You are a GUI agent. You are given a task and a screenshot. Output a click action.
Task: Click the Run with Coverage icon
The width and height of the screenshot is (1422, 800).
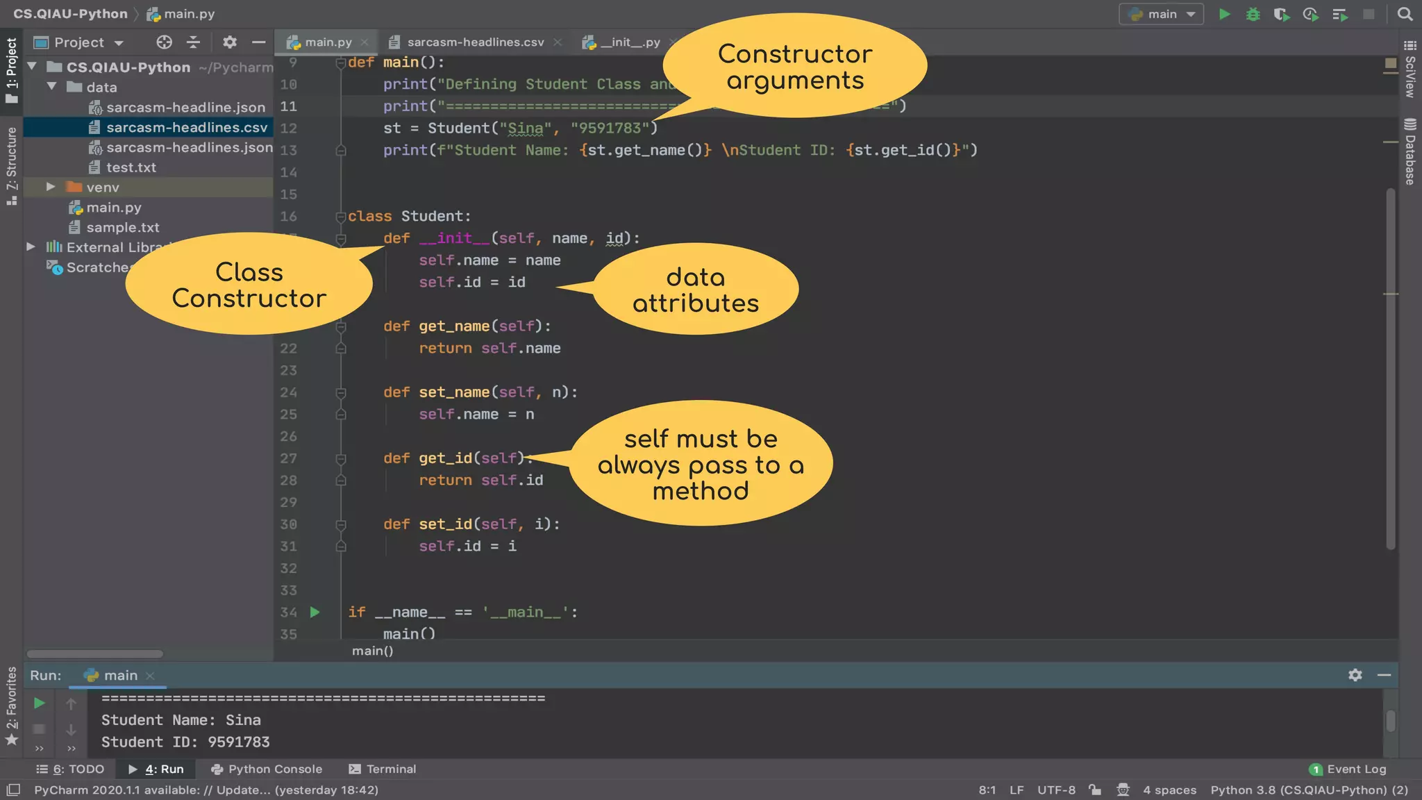pyautogui.click(x=1281, y=14)
